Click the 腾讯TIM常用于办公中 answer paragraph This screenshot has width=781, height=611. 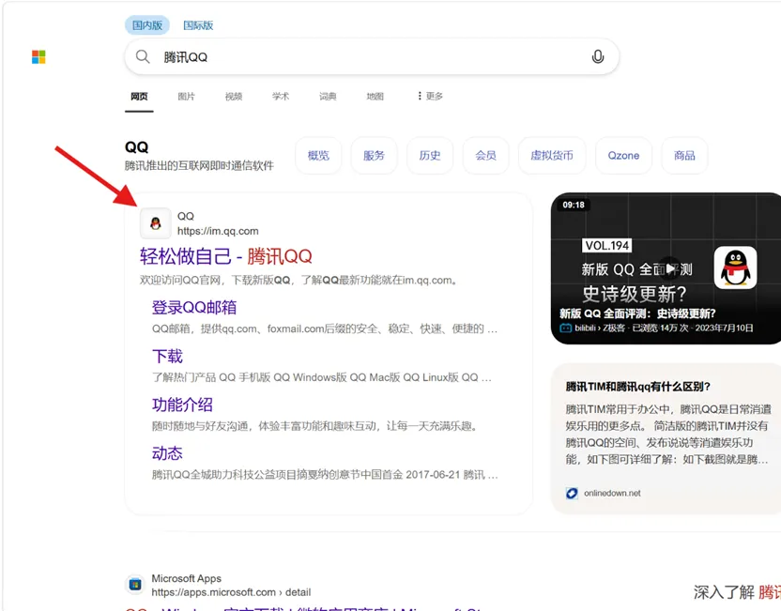pyautogui.click(x=668, y=435)
